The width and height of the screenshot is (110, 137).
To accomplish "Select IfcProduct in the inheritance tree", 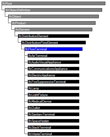I will pyautogui.click(x=53, y=23).
